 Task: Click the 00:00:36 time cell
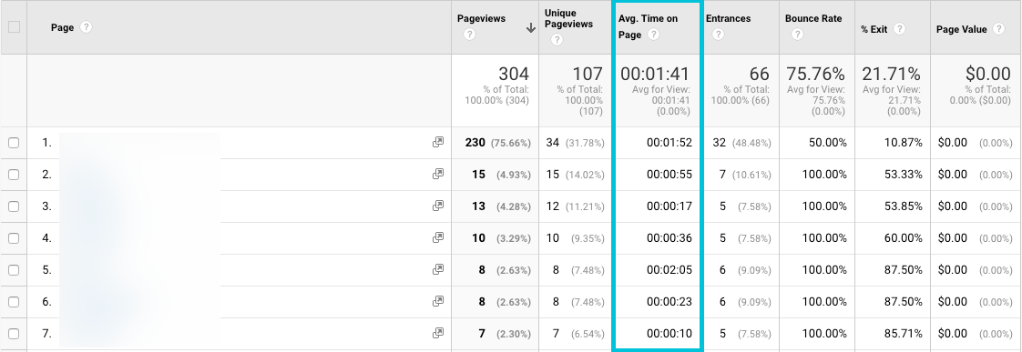(669, 238)
